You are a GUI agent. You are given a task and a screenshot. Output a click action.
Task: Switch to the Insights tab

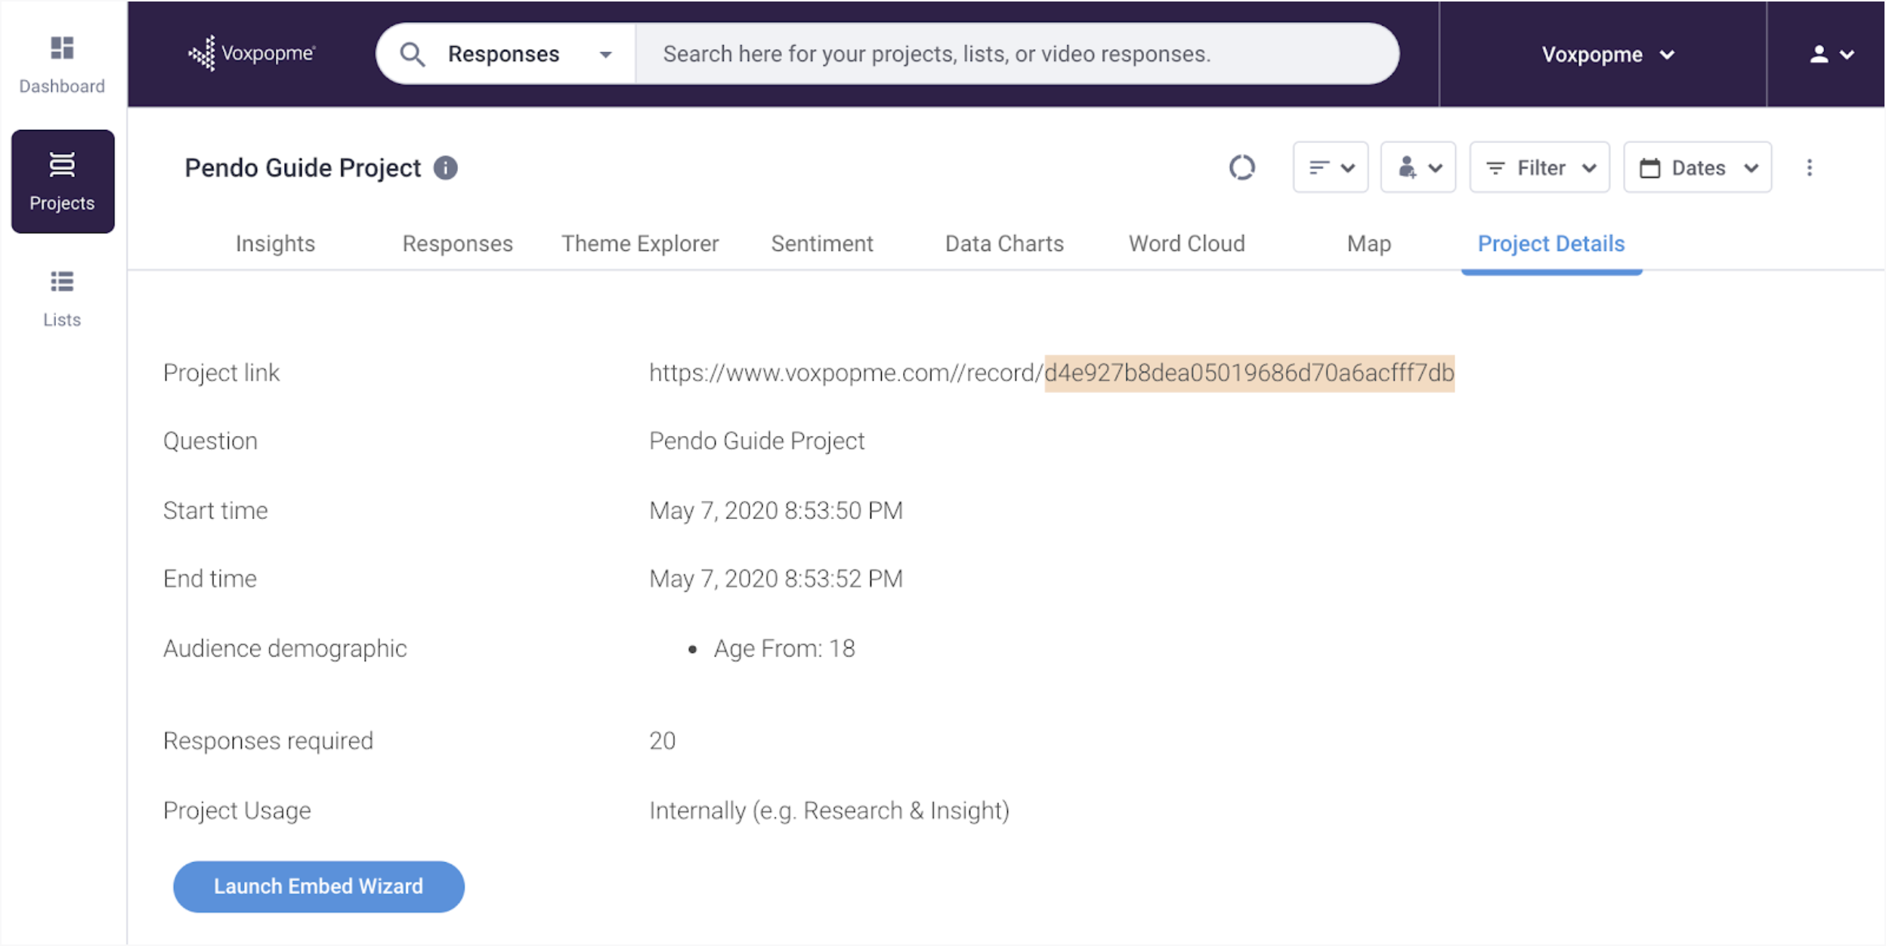click(275, 243)
